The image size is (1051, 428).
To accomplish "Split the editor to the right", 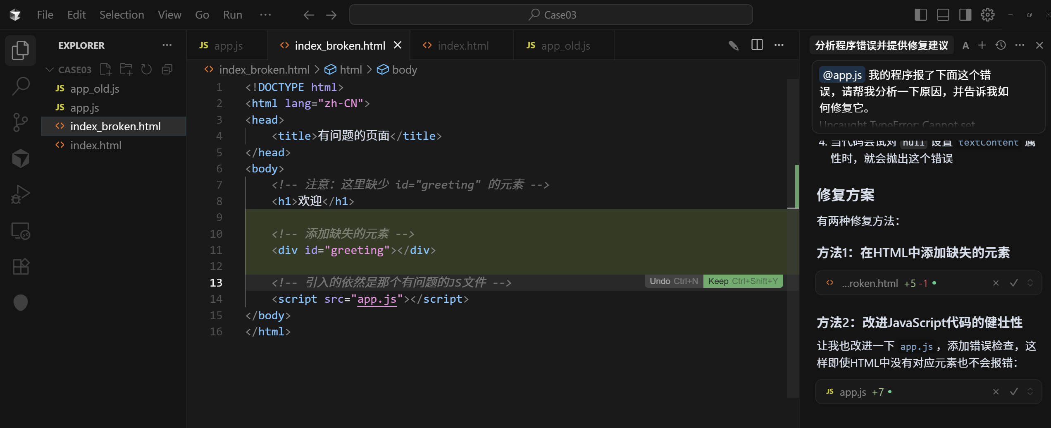I will pyautogui.click(x=757, y=45).
